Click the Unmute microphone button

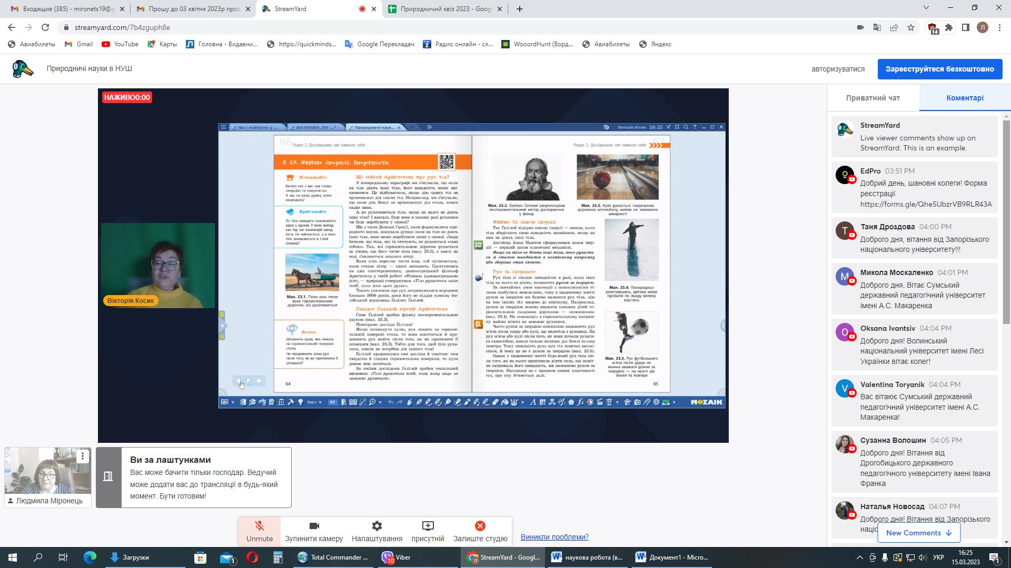point(259,531)
